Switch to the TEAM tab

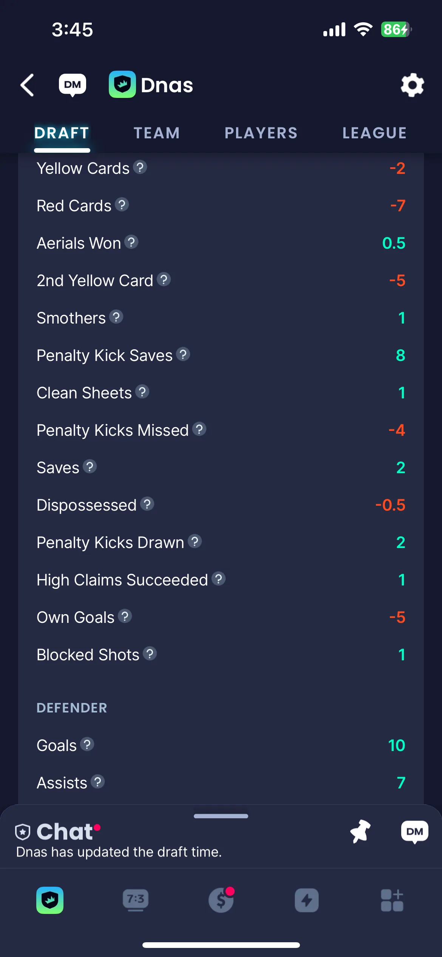click(x=157, y=133)
